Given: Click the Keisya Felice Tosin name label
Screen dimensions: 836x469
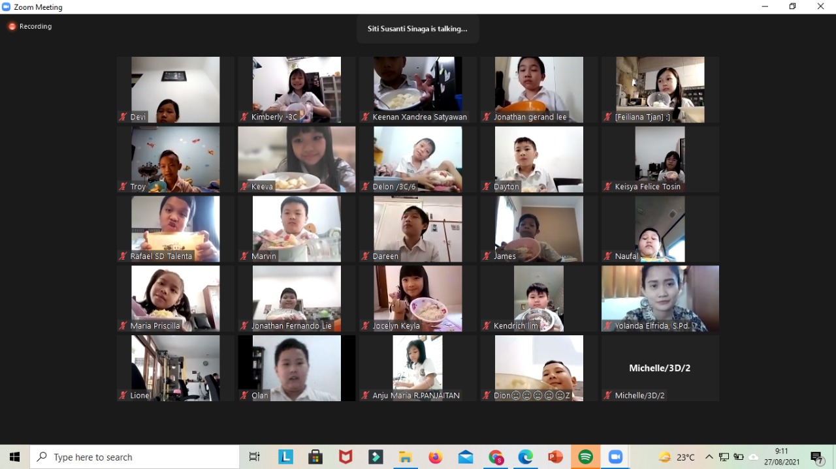Looking at the screenshot, I should click(648, 187).
